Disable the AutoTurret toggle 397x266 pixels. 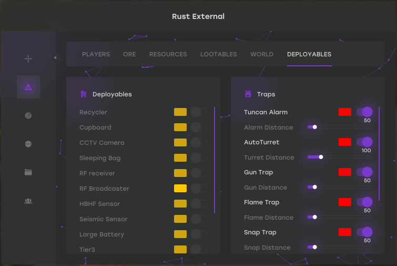click(364, 142)
